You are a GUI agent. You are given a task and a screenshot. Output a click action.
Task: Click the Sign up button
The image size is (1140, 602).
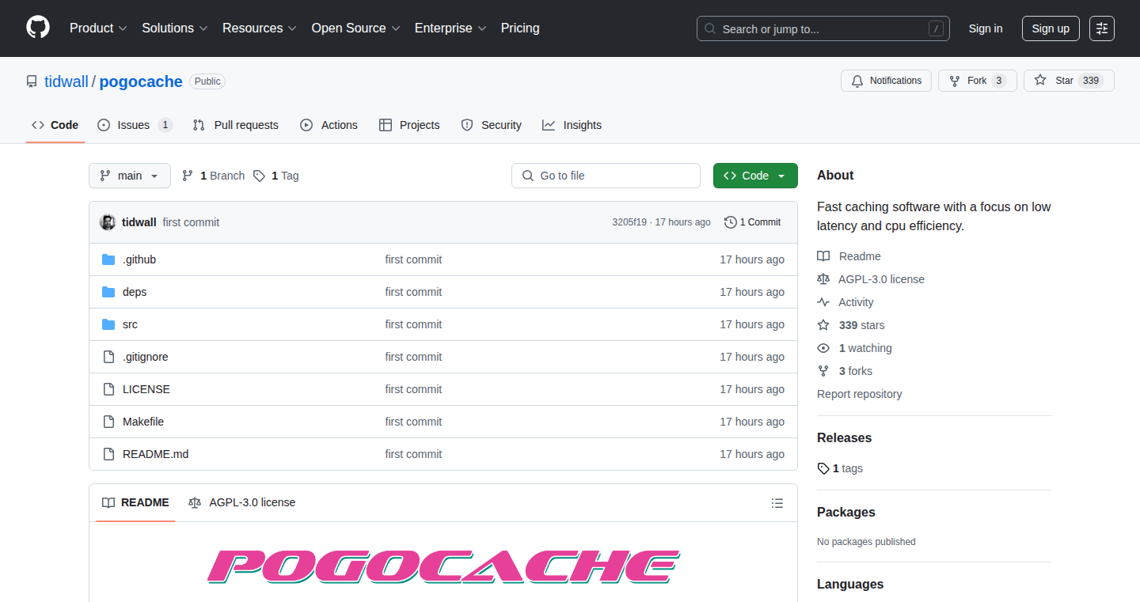pos(1051,28)
